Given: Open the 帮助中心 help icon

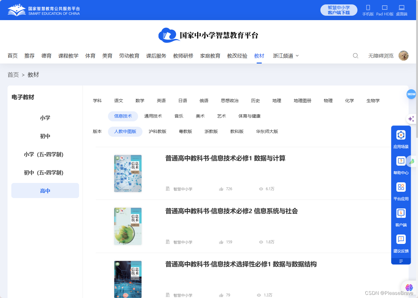Looking at the screenshot, I should coord(401,161).
